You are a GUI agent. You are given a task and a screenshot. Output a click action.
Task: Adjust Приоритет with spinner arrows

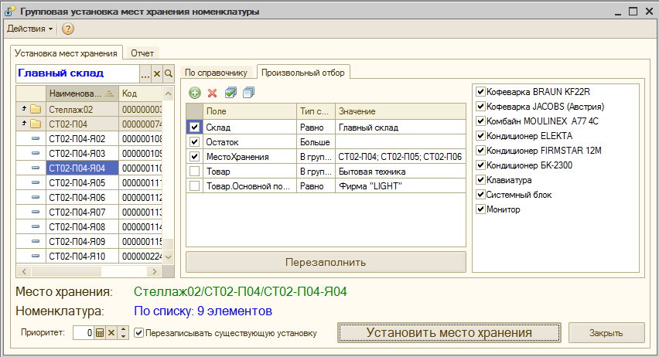coord(123,333)
